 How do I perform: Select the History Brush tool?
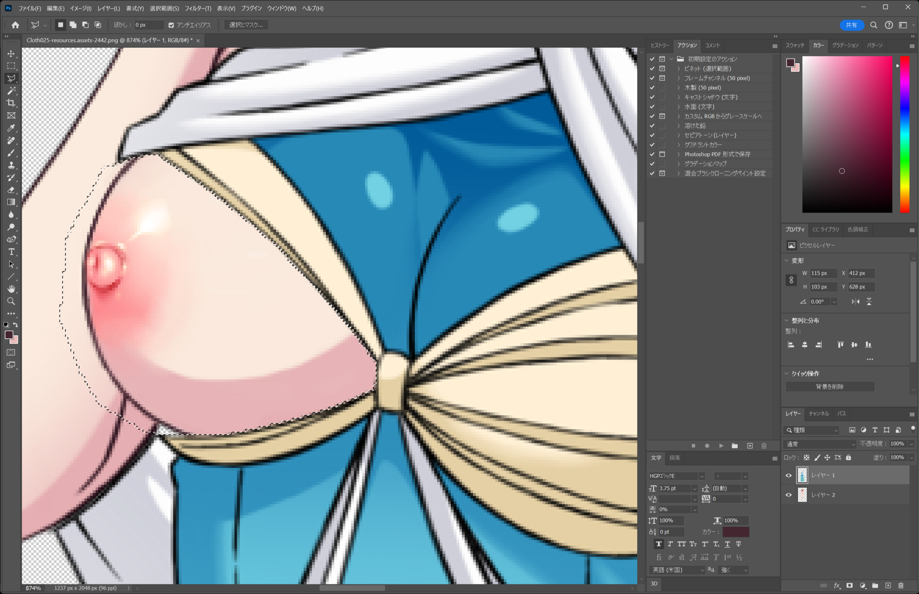point(11,178)
